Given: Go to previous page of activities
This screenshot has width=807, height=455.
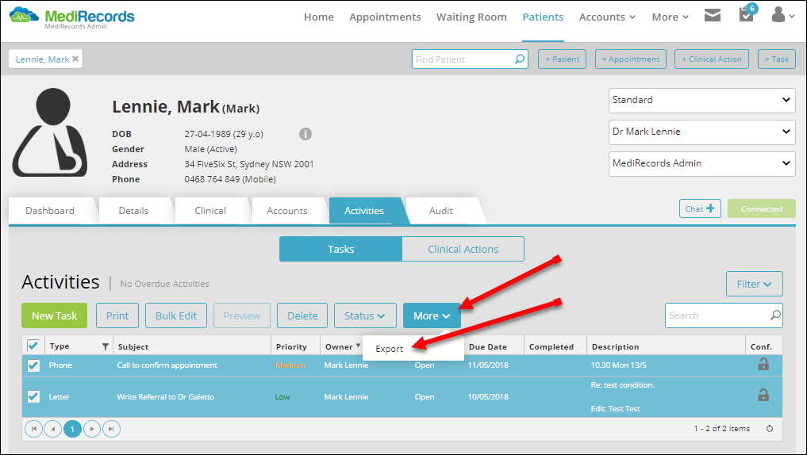Looking at the screenshot, I should pyautogui.click(x=53, y=429).
